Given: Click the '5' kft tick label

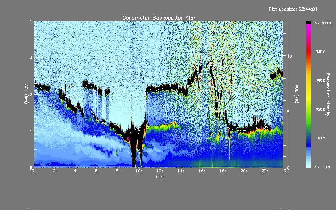Looking at the screenshot, I should (x=289, y=112).
